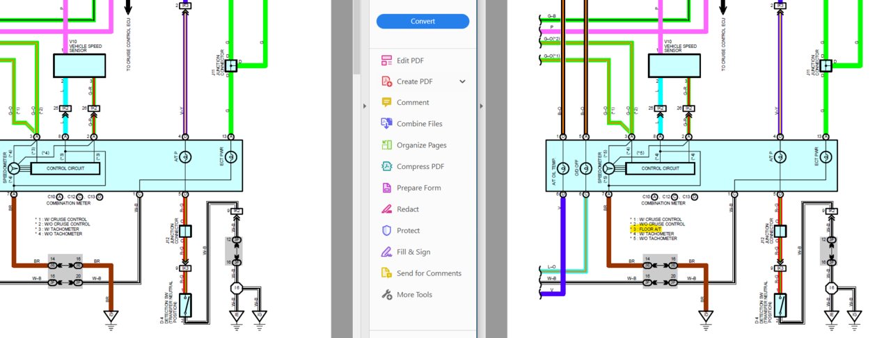
Task: Open the Prepare Form tool icon
Action: 386,188
